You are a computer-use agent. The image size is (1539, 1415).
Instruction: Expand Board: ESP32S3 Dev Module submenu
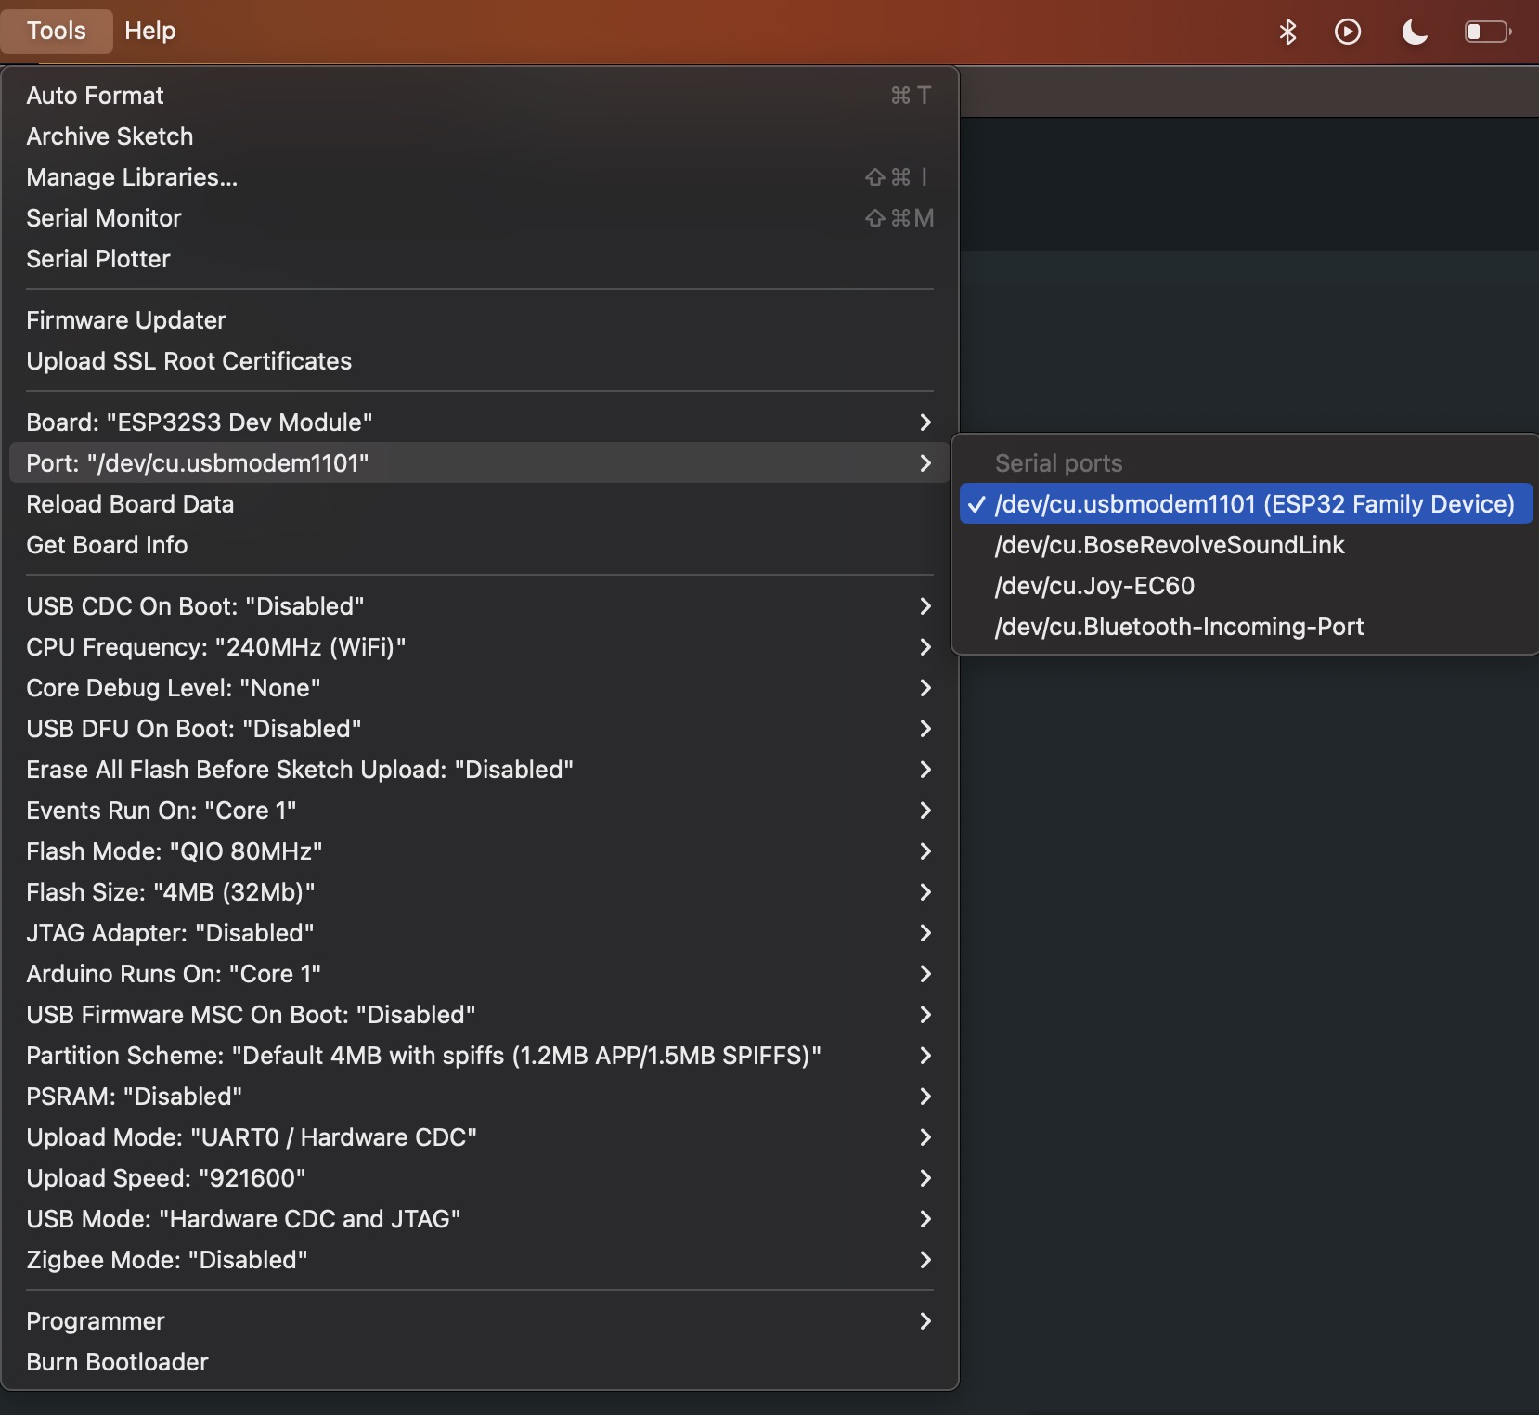pos(480,422)
